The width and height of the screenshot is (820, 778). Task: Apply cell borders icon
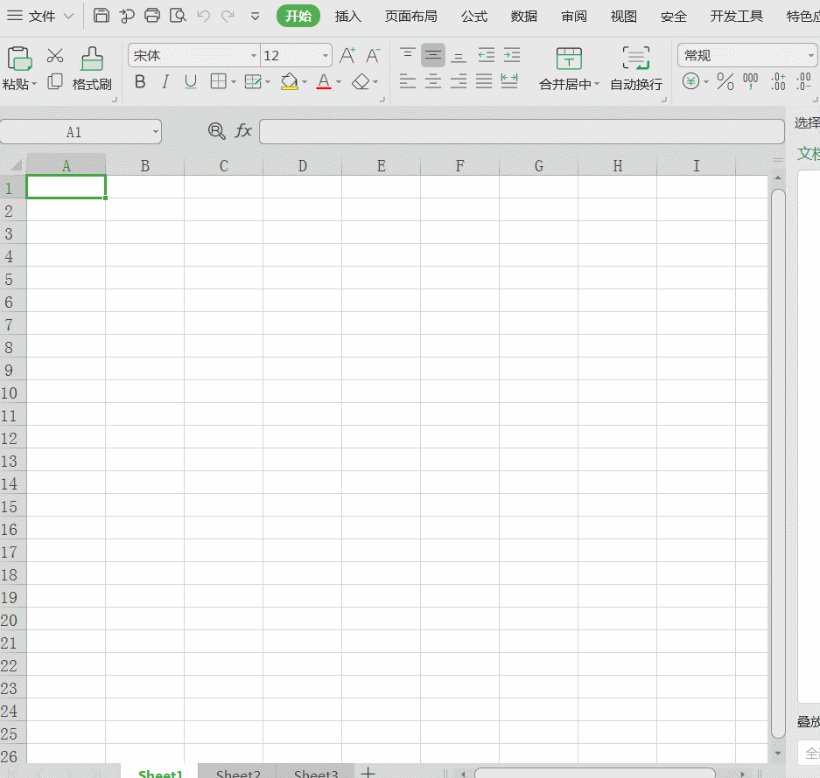pyautogui.click(x=218, y=81)
